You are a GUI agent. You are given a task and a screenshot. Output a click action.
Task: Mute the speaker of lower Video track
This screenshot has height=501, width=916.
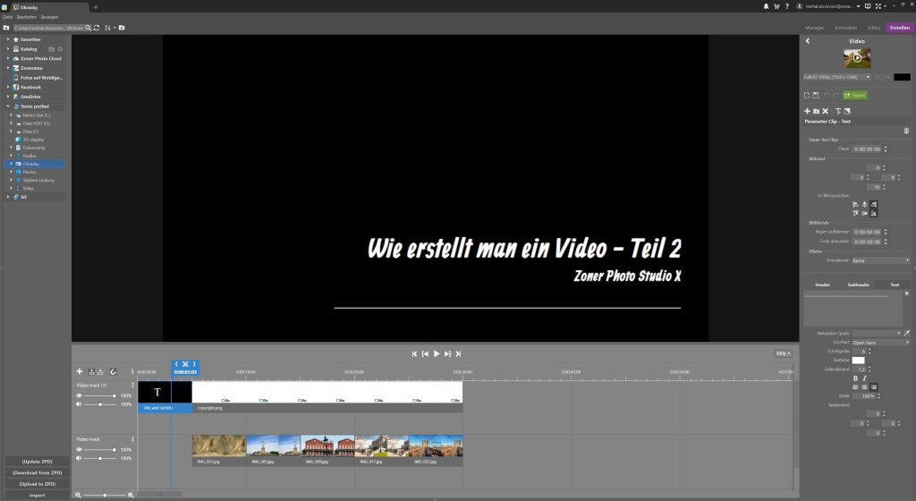click(79, 458)
